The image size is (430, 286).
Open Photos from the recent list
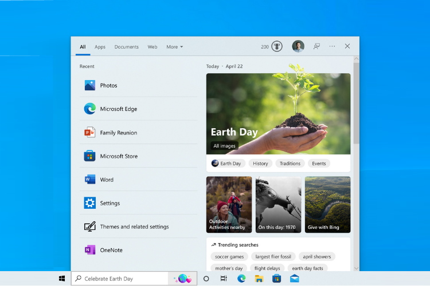click(x=138, y=85)
